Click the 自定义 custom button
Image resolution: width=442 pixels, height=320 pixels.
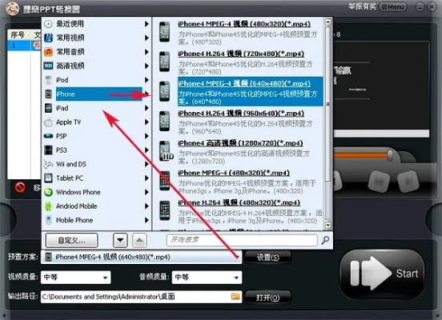point(71,240)
